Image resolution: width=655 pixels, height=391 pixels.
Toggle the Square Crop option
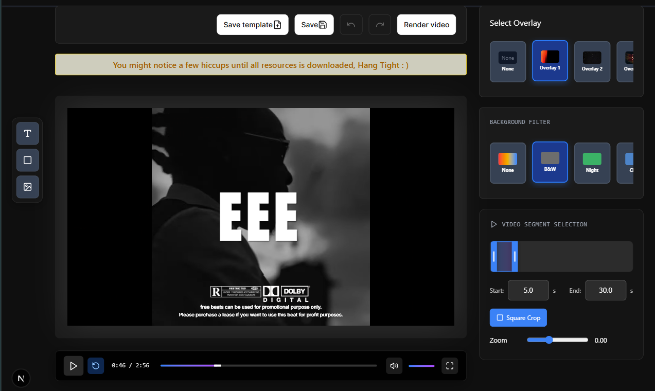pos(518,318)
